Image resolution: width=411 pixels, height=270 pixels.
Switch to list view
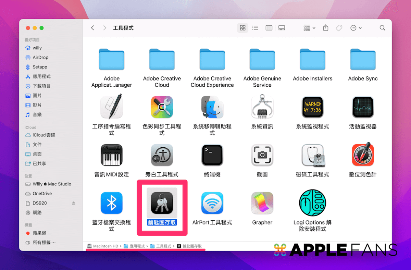(x=255, y=28)
